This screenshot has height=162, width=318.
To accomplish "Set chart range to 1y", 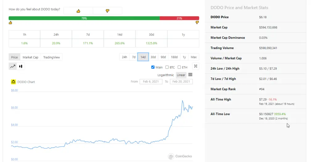I will (184, 57).
